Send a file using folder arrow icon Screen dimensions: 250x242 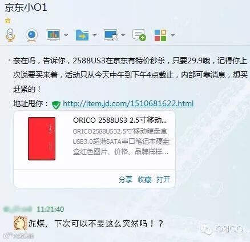(x=82, y=35)
